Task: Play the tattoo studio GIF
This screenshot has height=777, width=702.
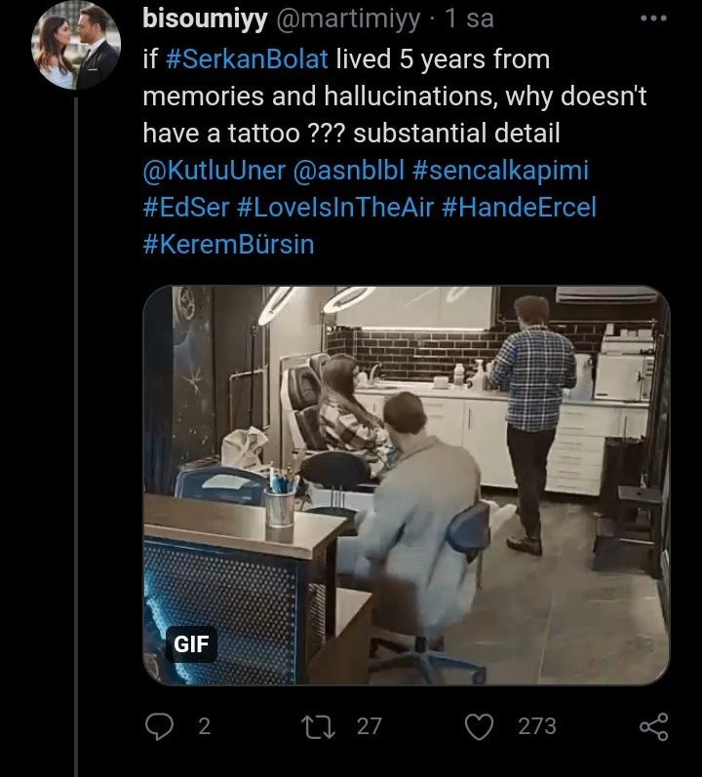Action: [406, 485]
